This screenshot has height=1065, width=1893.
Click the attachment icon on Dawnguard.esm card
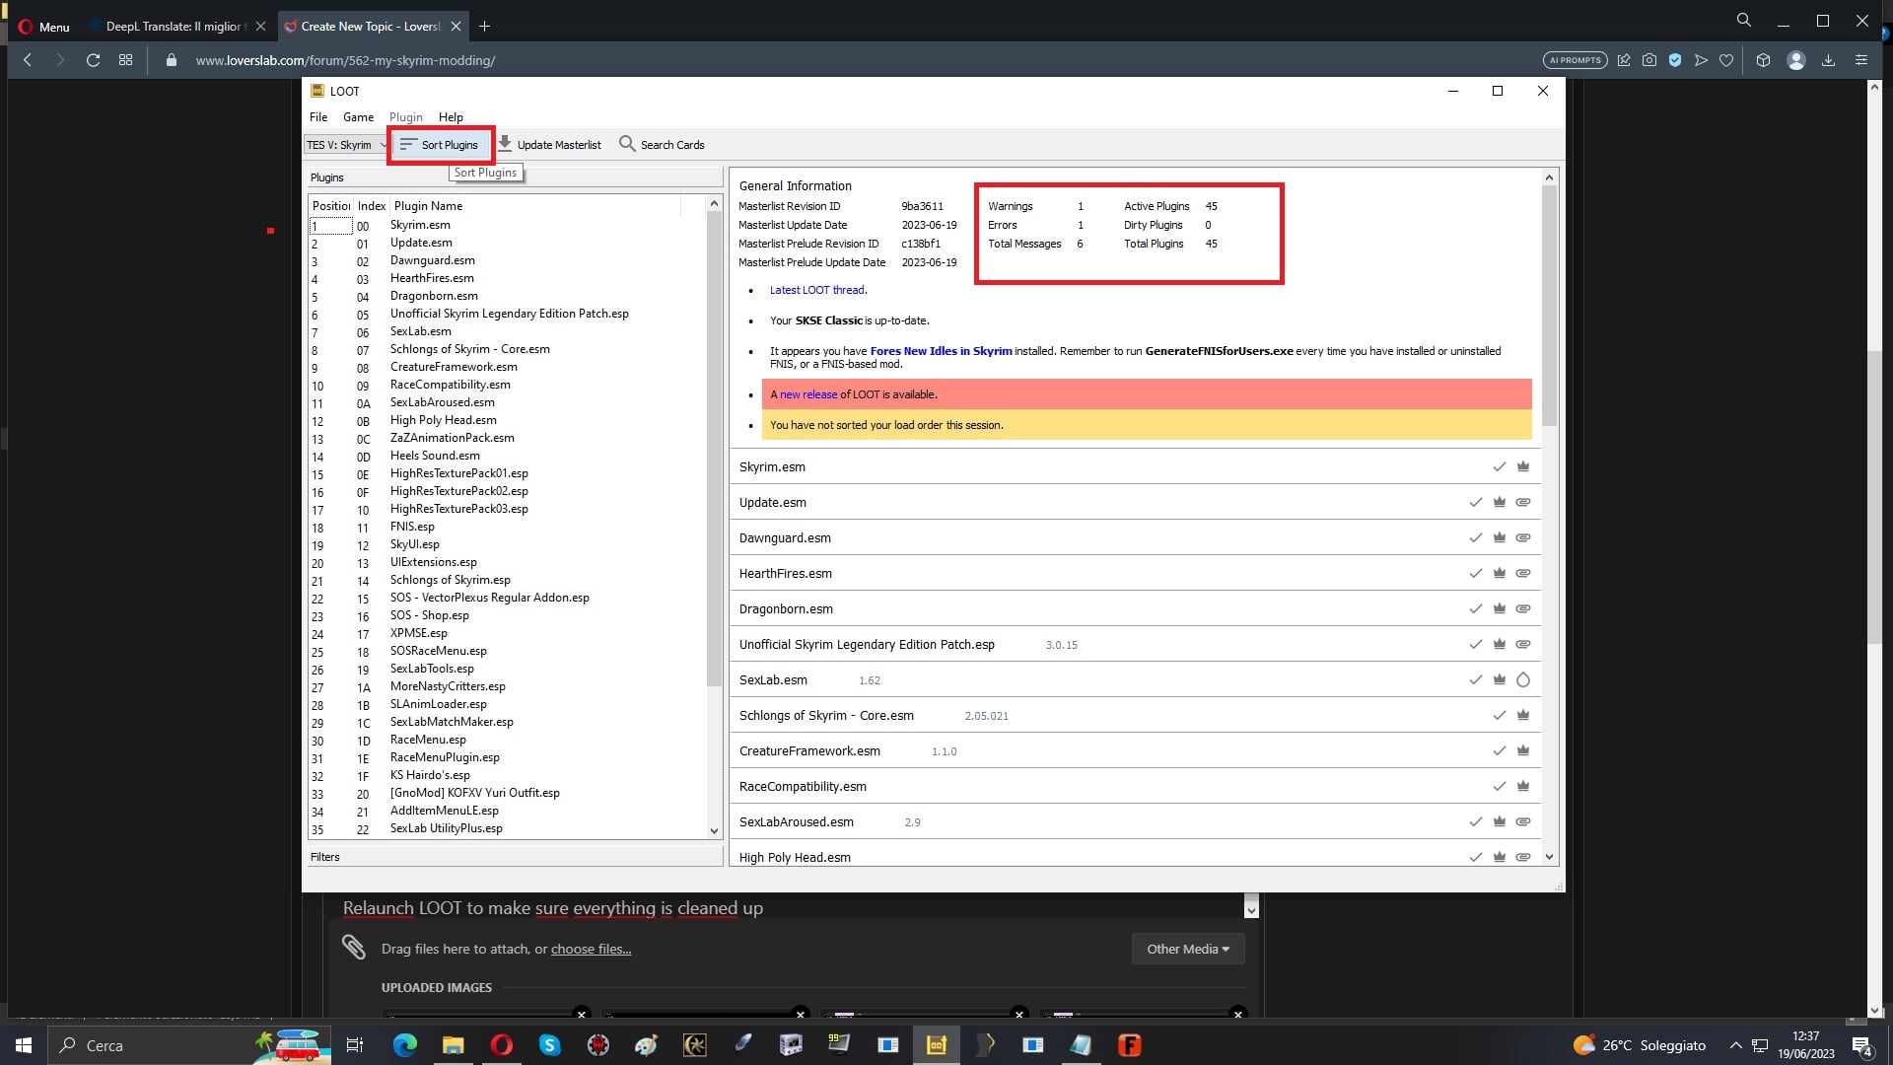[1523, 537]
